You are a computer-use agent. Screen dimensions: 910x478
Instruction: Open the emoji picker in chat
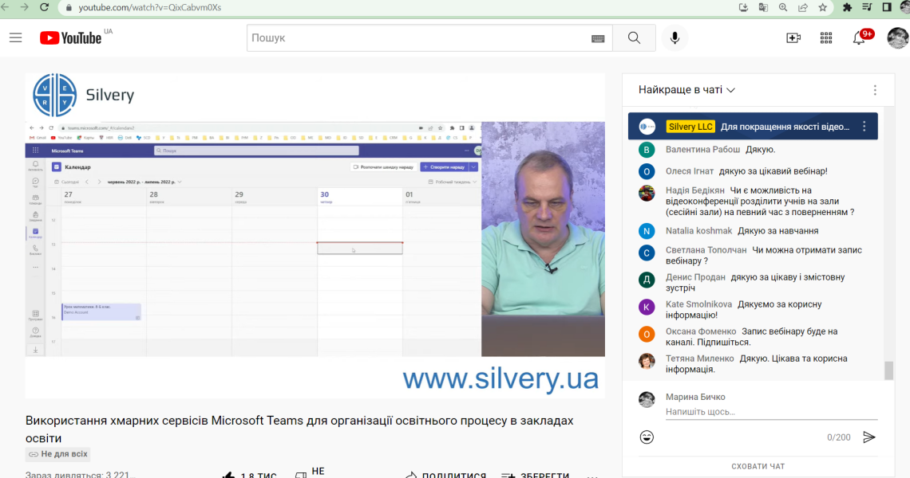[x=647, y=437]
